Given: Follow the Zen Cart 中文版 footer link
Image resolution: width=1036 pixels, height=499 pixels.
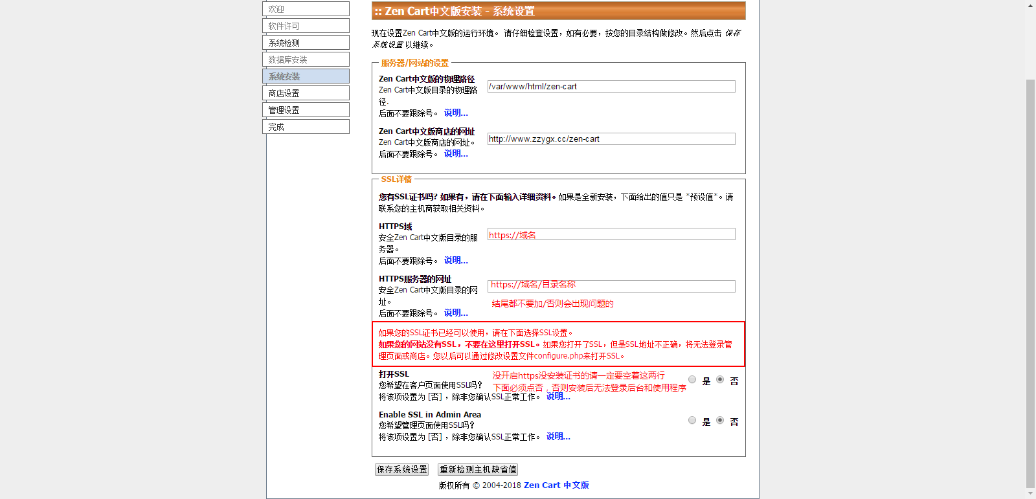Looking at the screenshot, I should [556, 485].
